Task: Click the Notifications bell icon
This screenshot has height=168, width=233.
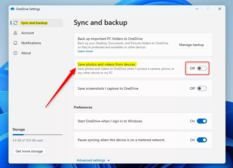Action: 16,43
